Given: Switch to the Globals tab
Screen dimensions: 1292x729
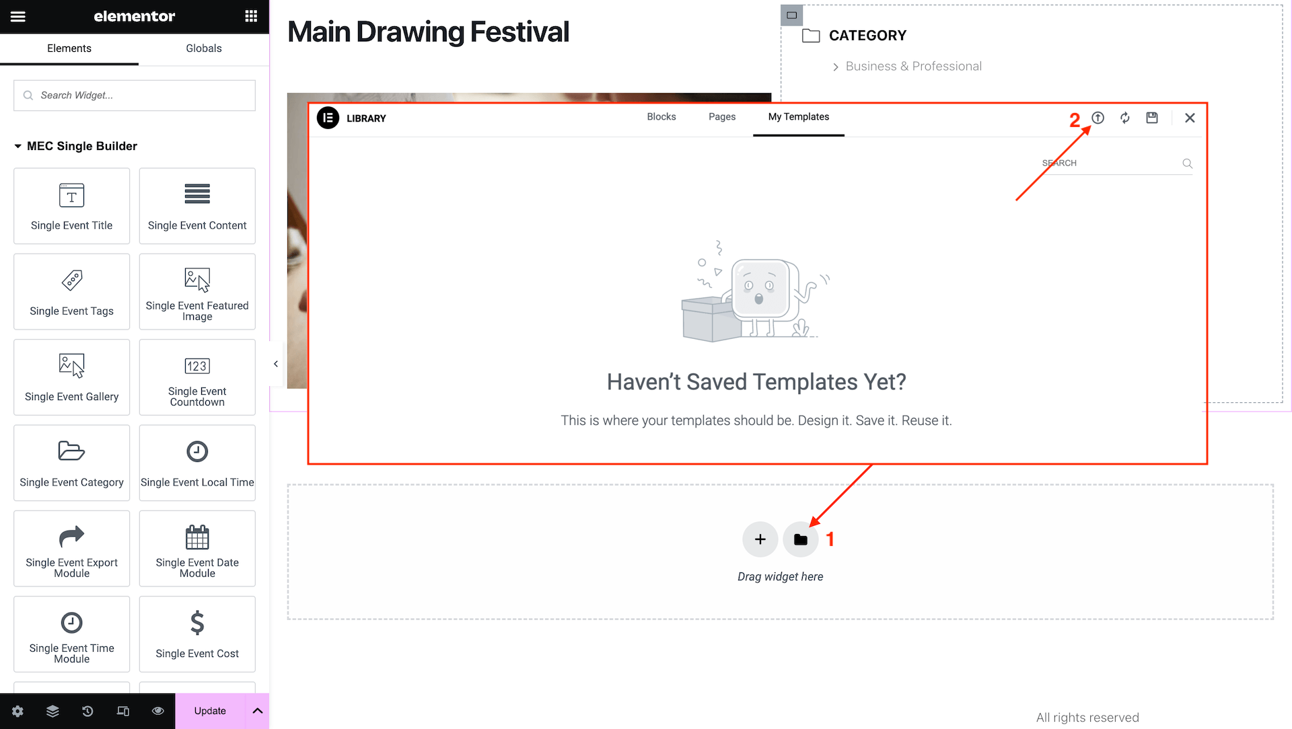Looking at the screenshot, I should pyautogui.click(x=203, y=48).
